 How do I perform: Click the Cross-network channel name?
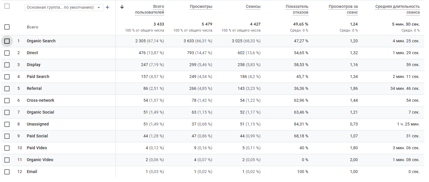pyautogui.click(x=40, y=101)
